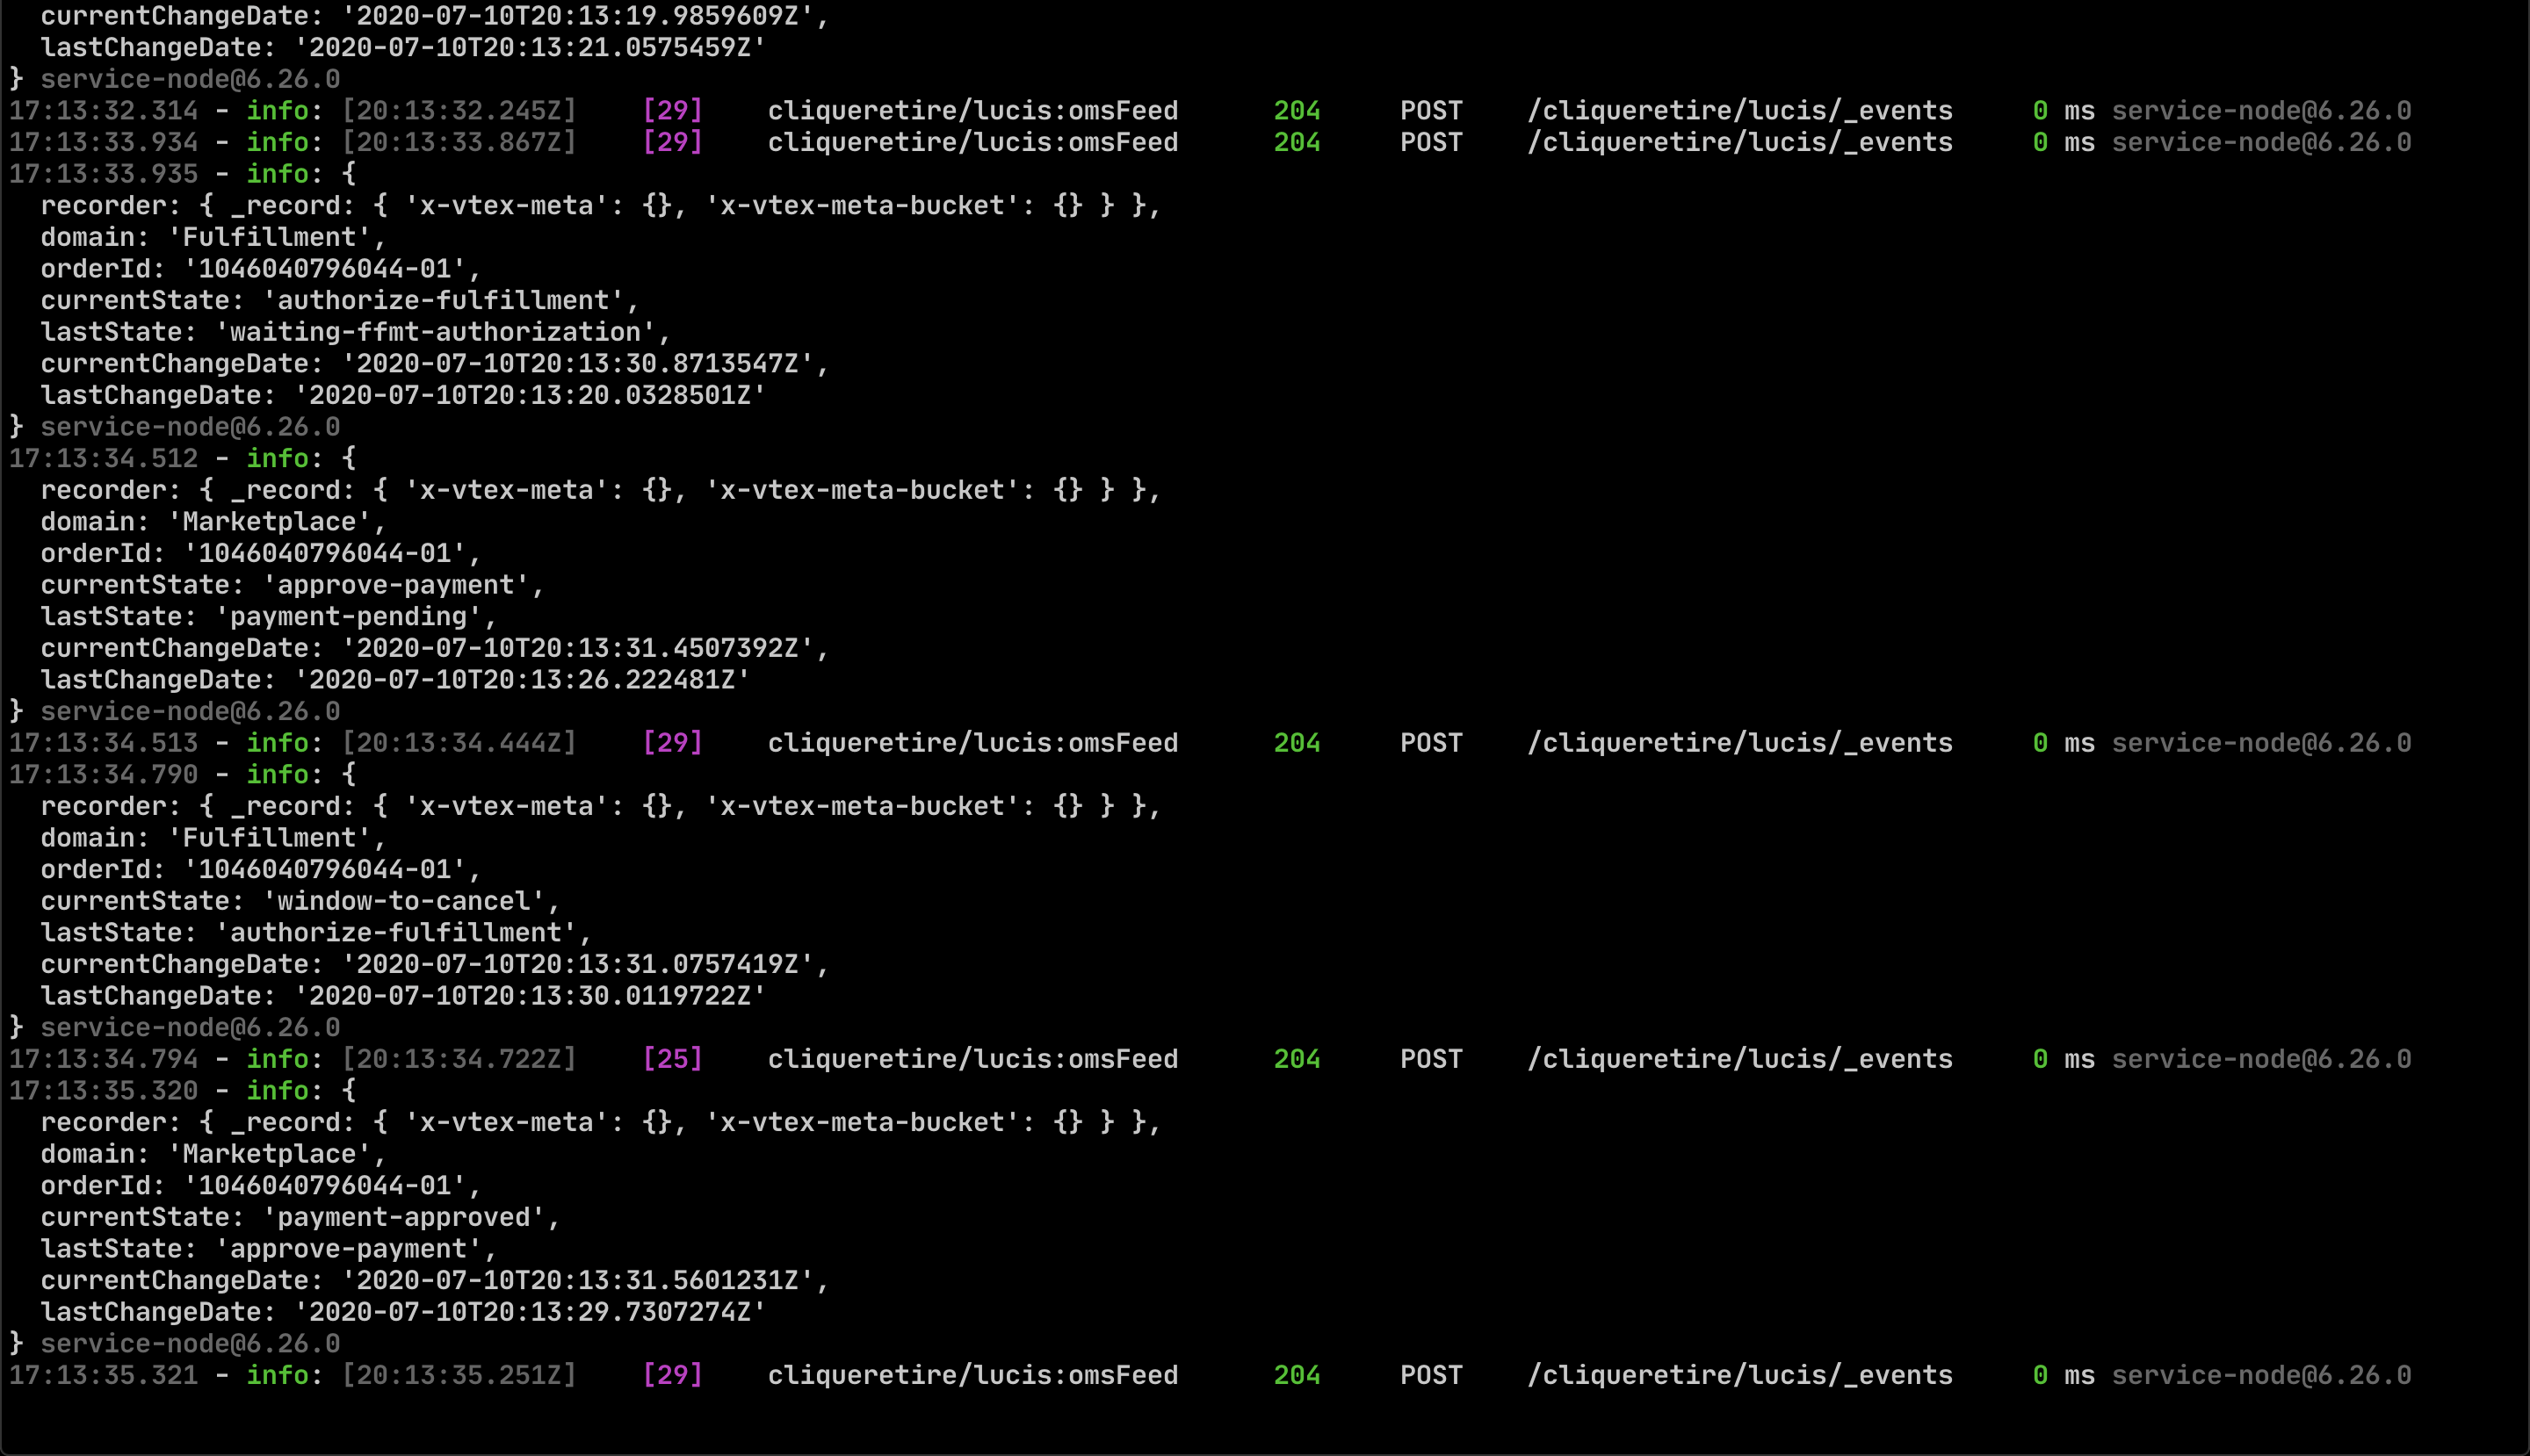Select the POST method indicator at 17:13:32

(1428, 110)
